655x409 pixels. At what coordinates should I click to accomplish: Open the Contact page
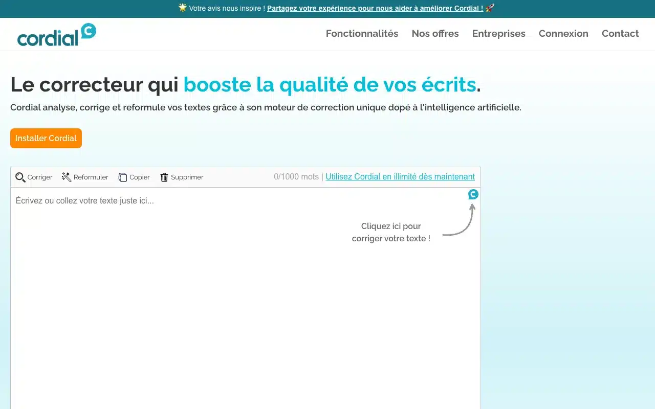coord(620,34)
